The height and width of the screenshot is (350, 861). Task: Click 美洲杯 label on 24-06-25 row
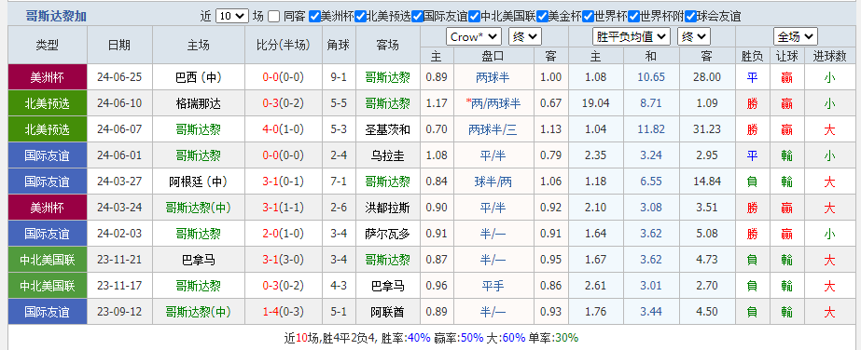[x=48, y=77]
